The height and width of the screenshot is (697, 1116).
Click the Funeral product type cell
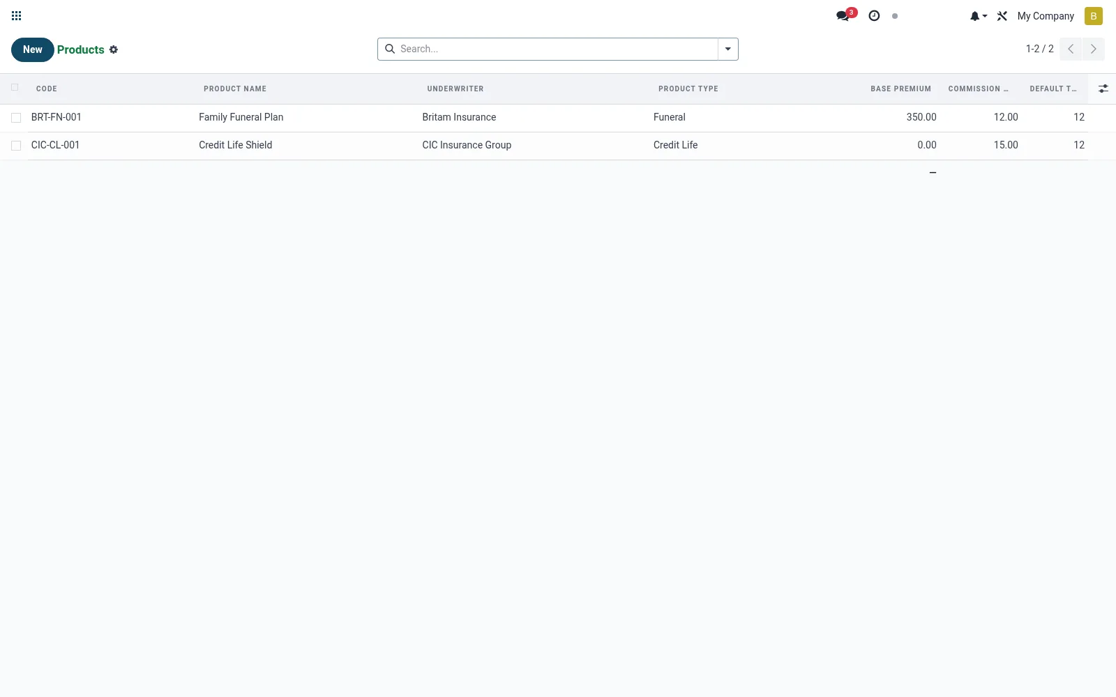click(x=670, y=117)
